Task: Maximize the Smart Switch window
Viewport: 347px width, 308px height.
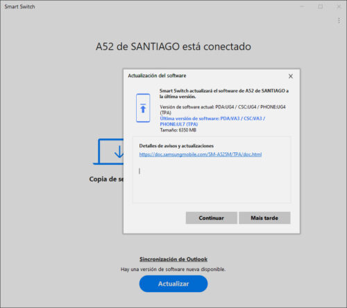Action: click(x=321, y=7)
